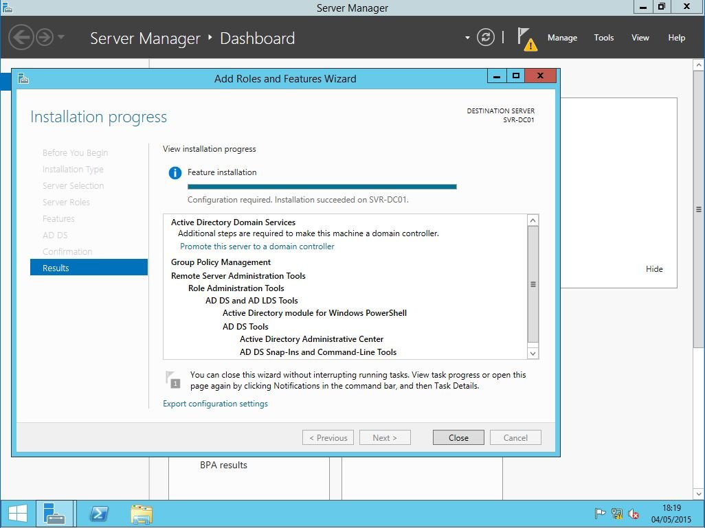This screenshot has width=705, height=528.
Task: Open the View menu
Action: tap(640, 38)
